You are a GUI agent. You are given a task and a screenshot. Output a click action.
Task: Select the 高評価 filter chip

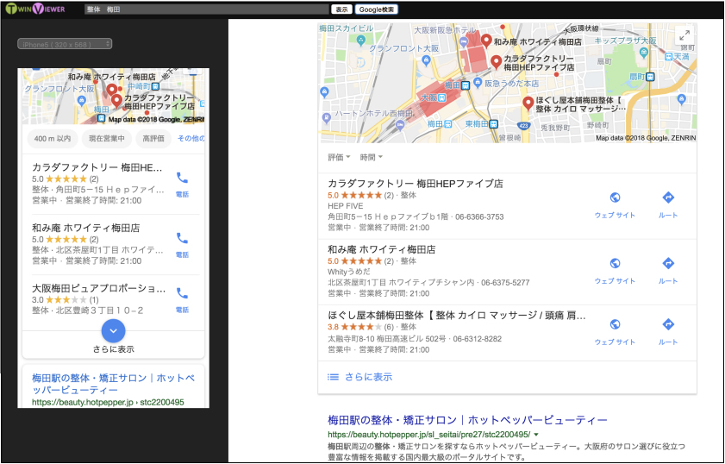click(153, 138)
